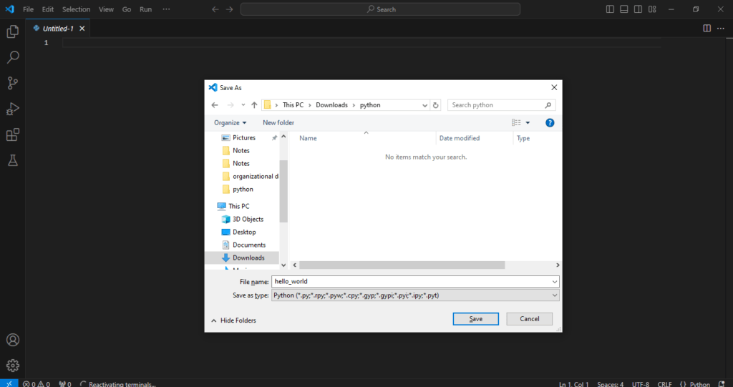This screenshot has height=387, width=733.
Task: Open the Explorer view in activity bar
Action: coord(13,31)
